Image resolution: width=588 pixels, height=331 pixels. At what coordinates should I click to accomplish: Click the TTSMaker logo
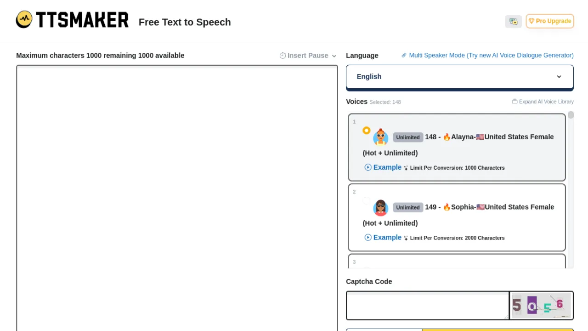(72, 20)
